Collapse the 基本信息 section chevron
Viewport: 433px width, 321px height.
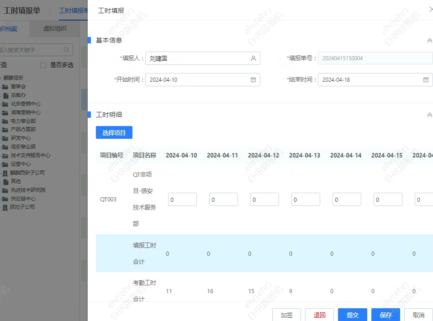point(429,40)
